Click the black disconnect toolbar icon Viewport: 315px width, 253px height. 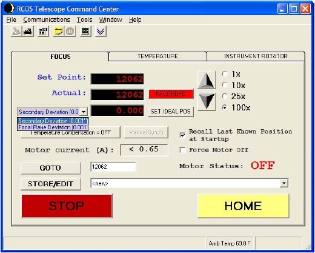(x=28, y=32)
